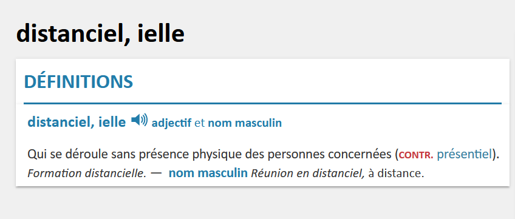Click nom masculin before Réunion en distanciel
This screenshot has height=219, width=515.
[208, 173]
